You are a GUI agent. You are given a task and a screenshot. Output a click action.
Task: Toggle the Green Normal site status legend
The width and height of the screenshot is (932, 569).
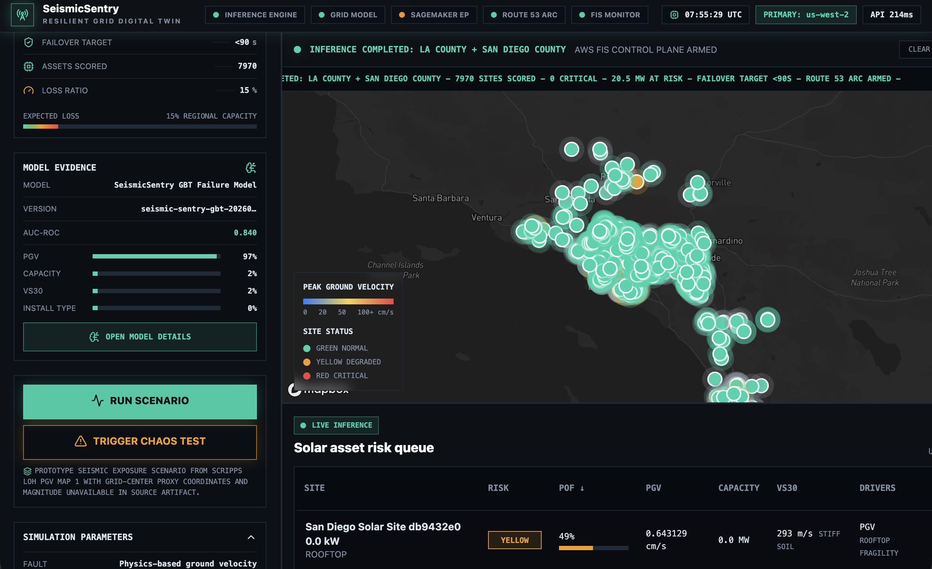[x=335, y=348]
